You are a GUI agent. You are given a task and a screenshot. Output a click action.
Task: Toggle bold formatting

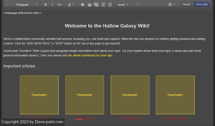coord(46,5)
